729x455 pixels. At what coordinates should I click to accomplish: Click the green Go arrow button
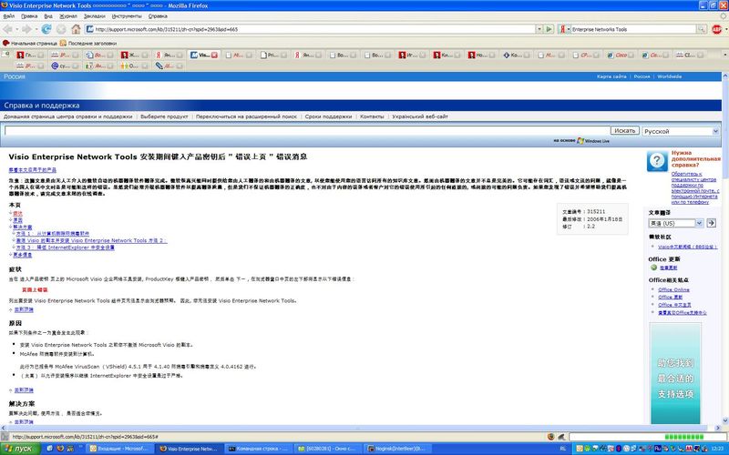[x=549, y=29]
